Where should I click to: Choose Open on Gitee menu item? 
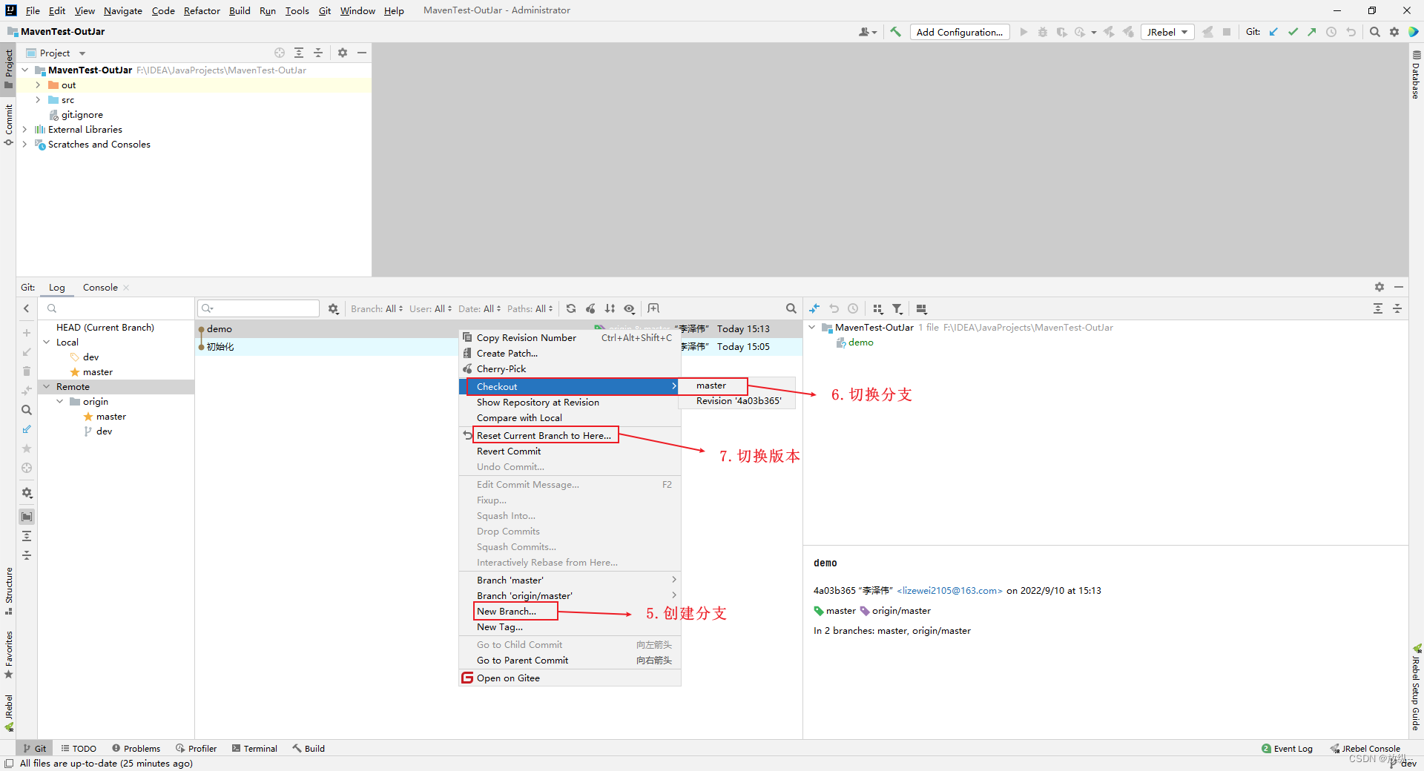pos(570,678)
